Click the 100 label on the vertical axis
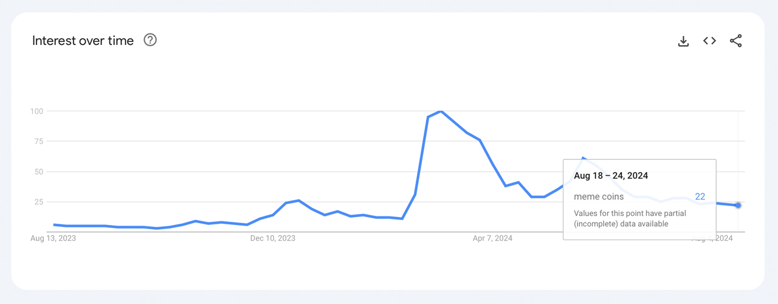The width and height of the screenshot is (778, 304). [36, 111]
